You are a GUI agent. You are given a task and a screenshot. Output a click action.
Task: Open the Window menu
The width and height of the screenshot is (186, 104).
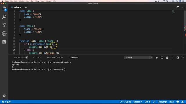point(49,1)
